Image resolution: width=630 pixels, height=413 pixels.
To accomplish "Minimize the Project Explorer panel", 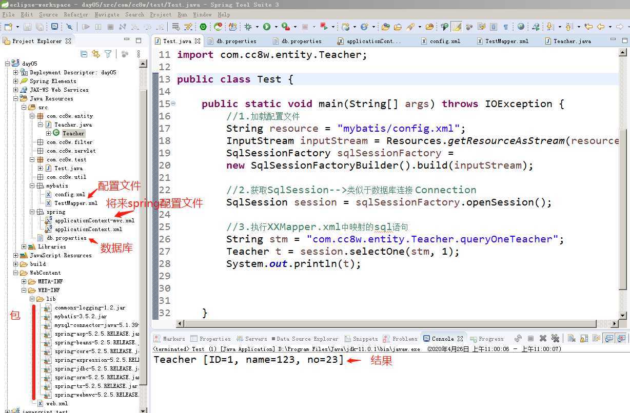I will click(x=127, y=40).
